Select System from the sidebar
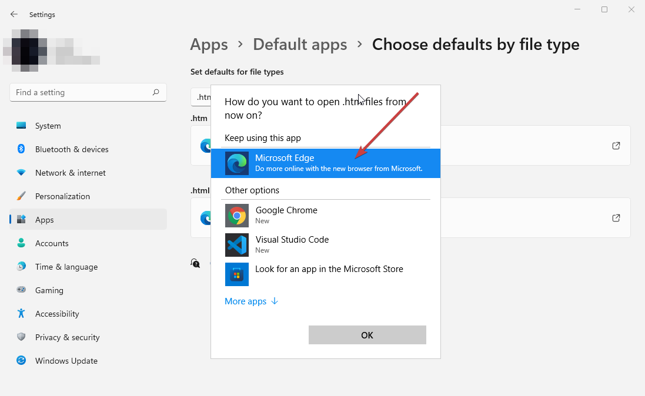Screen dimensions: 645x396 pyautogui.click(x=21, y=125)
